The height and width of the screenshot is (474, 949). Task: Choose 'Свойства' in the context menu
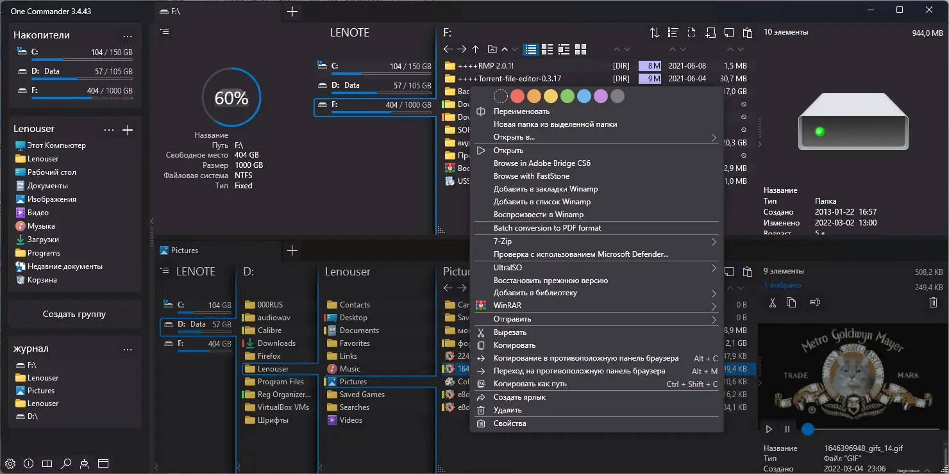coord(597,423)
